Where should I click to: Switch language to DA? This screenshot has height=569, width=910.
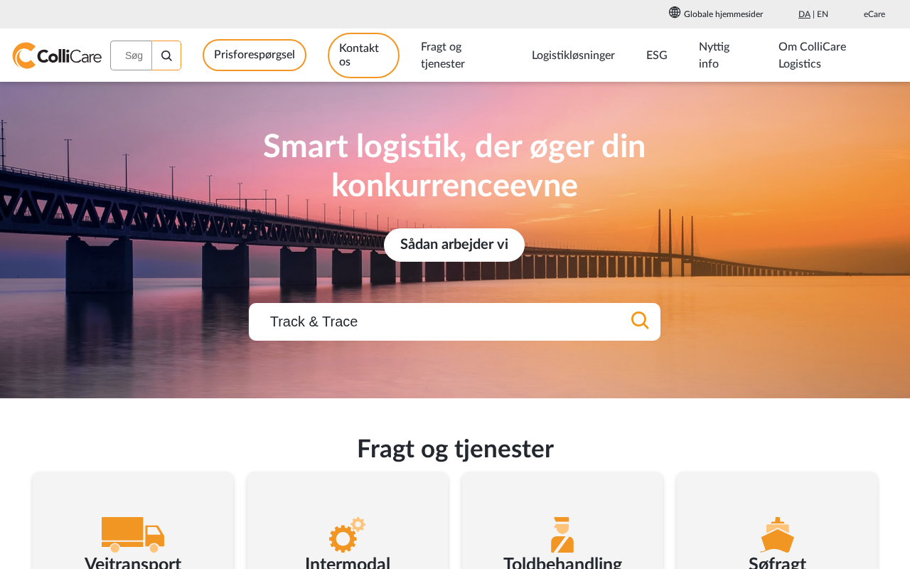(x=804, y=14)
